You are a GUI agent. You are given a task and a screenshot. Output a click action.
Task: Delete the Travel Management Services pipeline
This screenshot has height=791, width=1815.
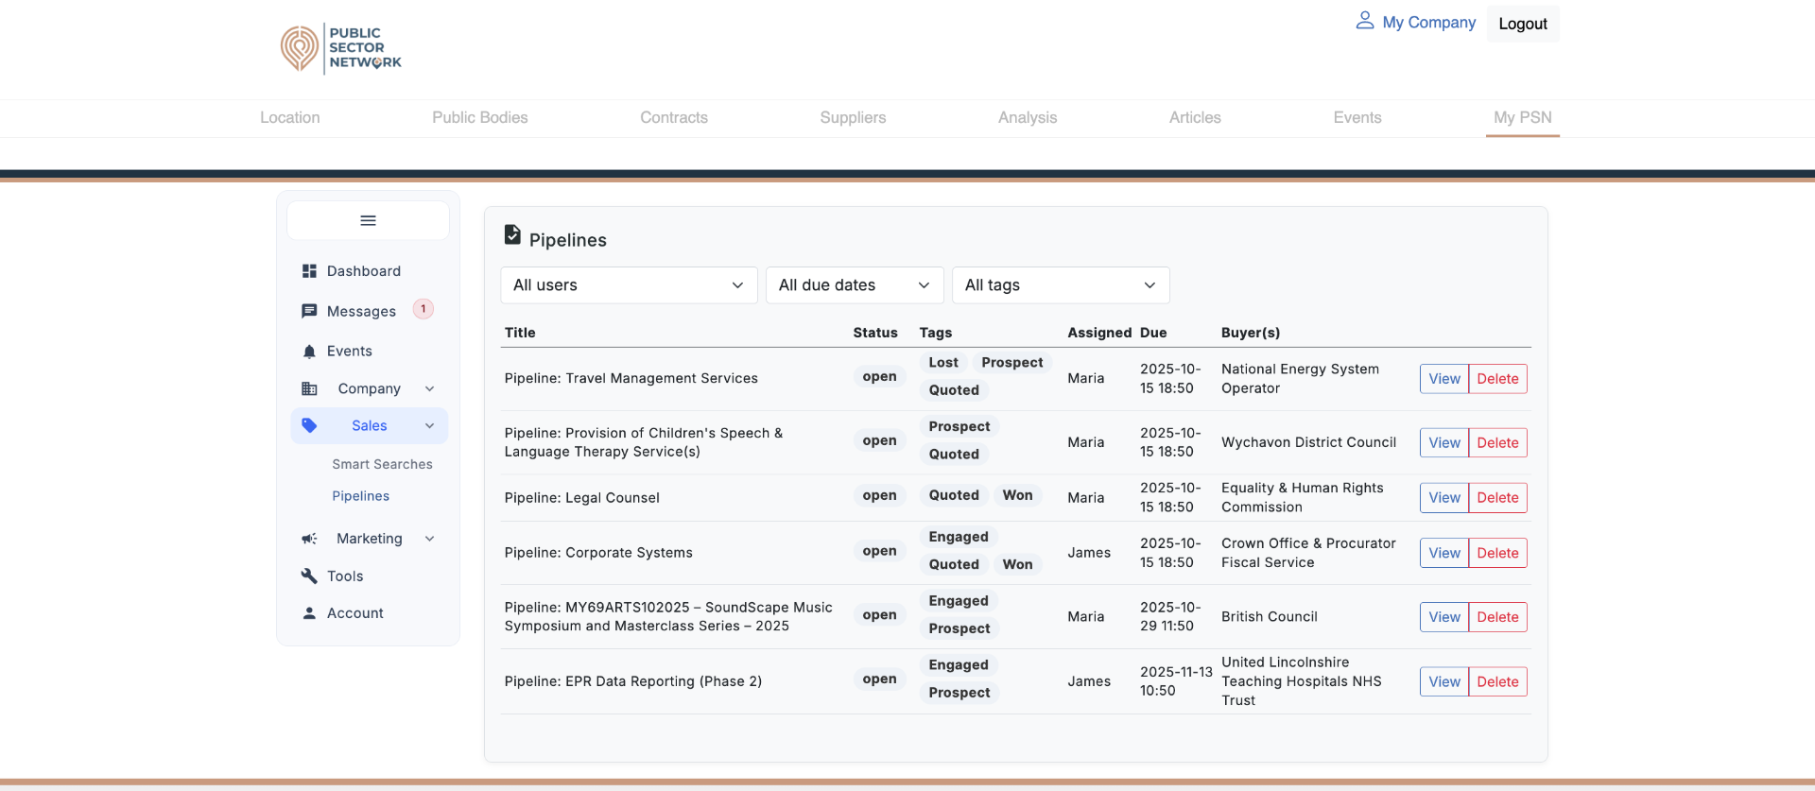[1497, 379]
